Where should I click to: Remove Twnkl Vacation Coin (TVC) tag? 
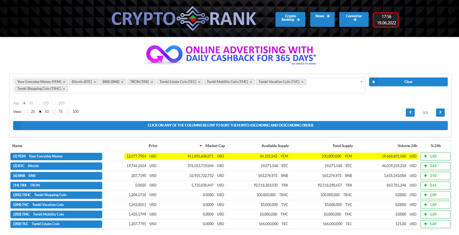302,82
